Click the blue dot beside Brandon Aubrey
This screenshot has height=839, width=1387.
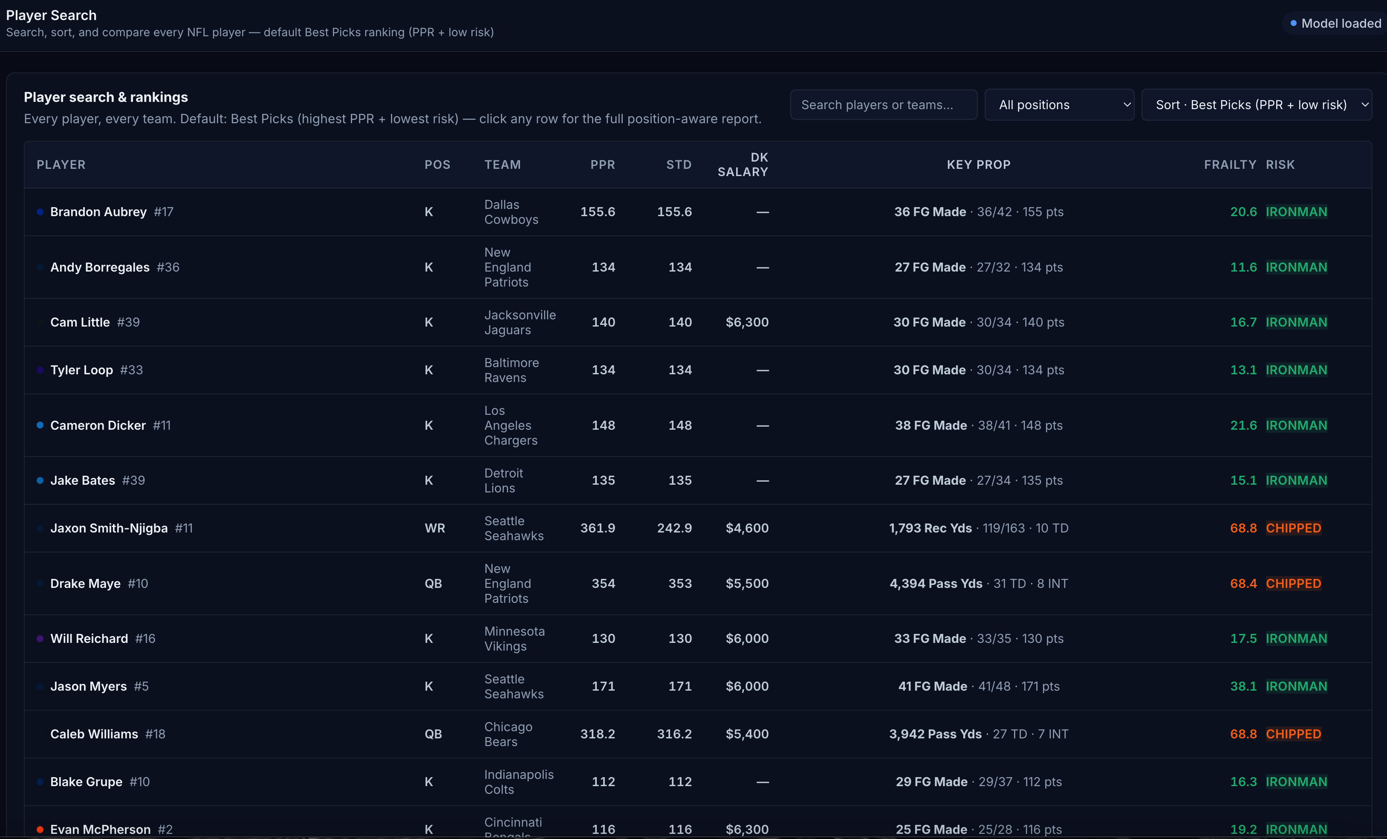[x=40, y=212]
